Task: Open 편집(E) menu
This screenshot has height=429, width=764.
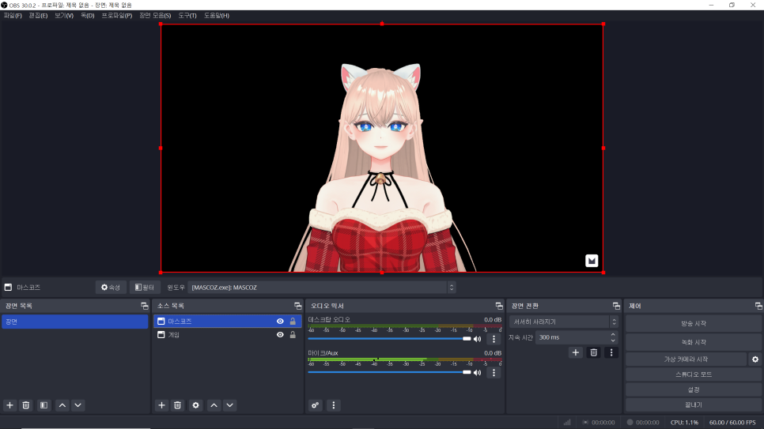Action: (38, 16)
